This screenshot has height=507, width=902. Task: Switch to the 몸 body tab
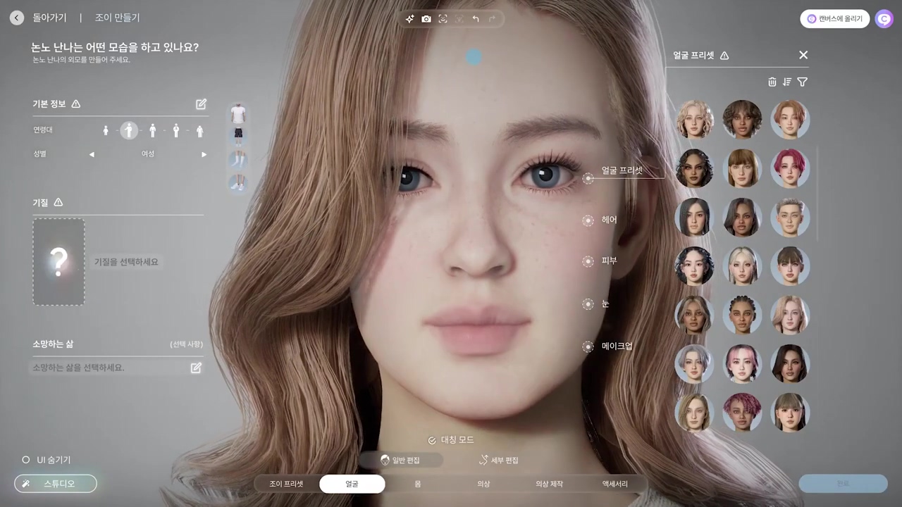418,484
